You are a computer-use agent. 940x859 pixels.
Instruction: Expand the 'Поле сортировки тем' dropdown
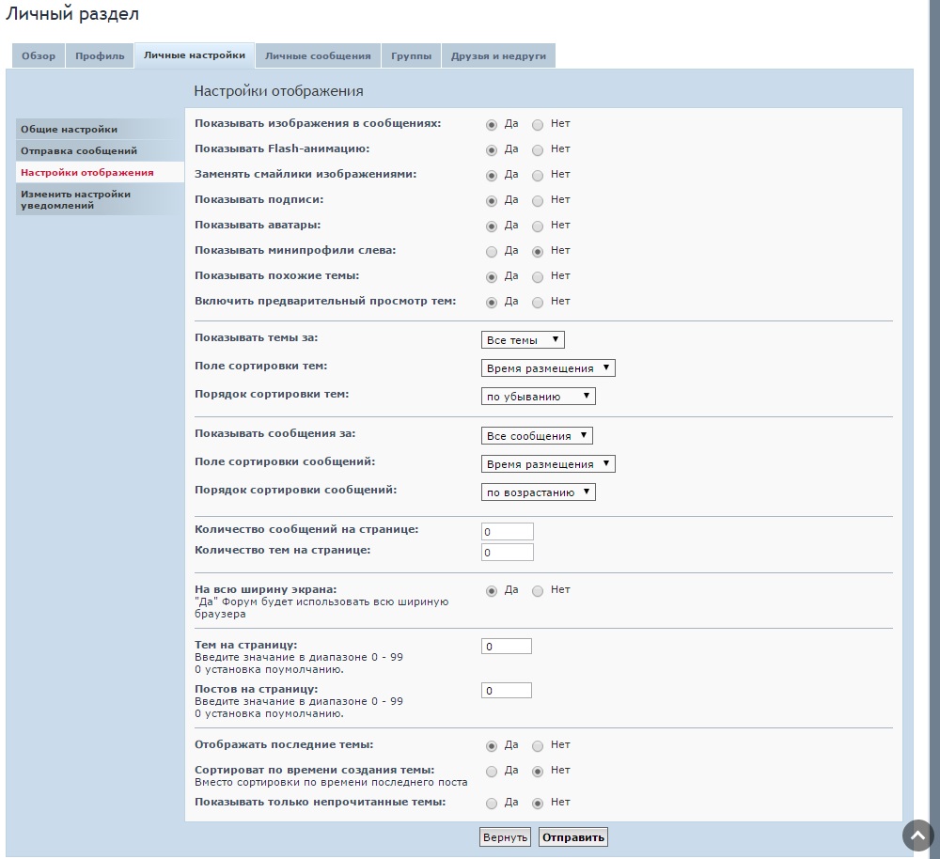point(548,368)
